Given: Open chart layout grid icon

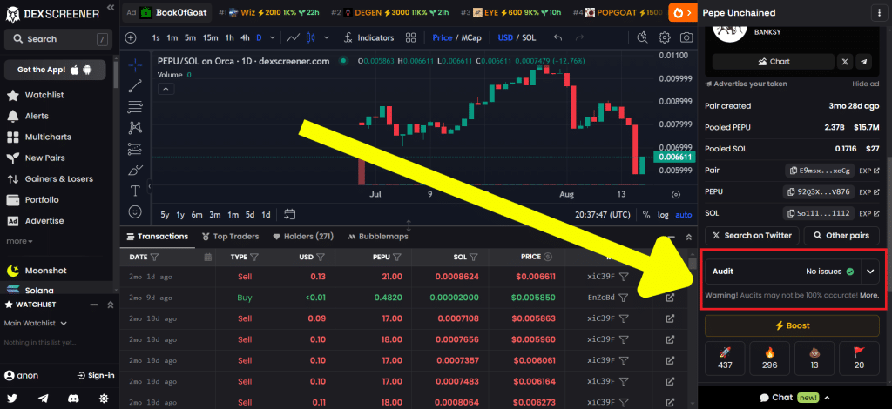Looking at the screenshot, I should [411, 38].
